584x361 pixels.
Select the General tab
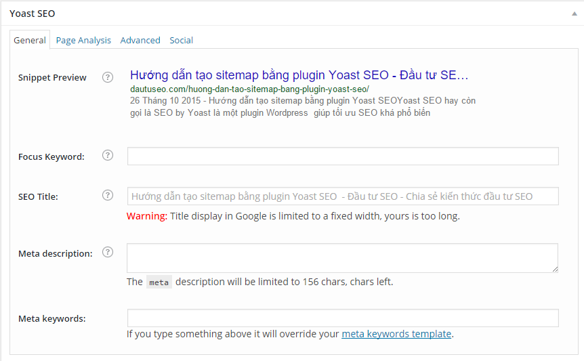30,40
